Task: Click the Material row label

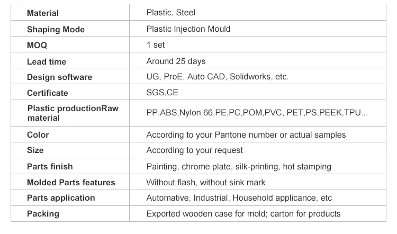Action: [x=43, y=13]
